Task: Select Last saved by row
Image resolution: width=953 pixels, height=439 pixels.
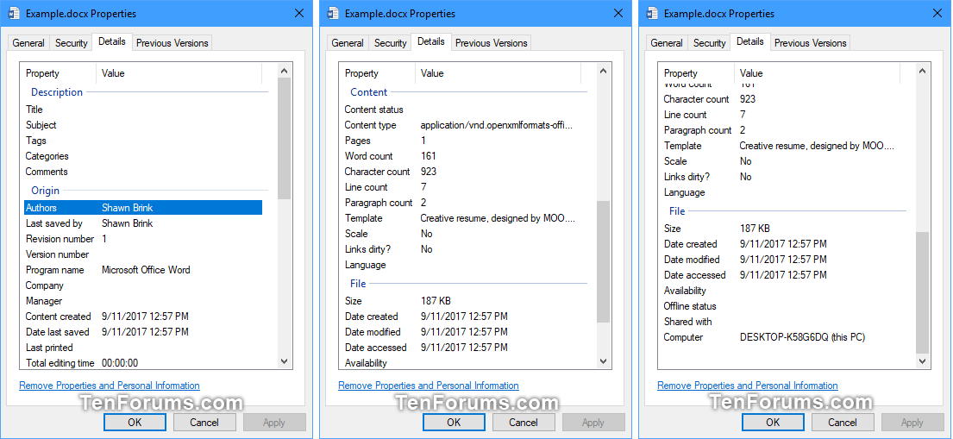Action: (x=143, y=223)
